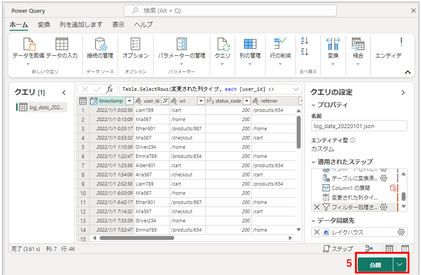Image resolution: width=421 pixels, height=275 pixels.
Task: Click the エンティティ ribbon icon
Action: [x=401, y=43]
